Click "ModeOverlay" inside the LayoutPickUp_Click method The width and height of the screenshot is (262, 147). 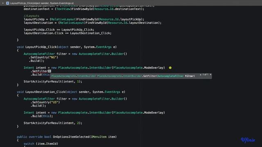click(x=154, y=68)
